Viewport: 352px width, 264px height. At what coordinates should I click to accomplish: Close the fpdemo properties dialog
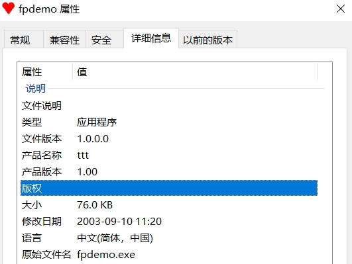tap(341, 9)
